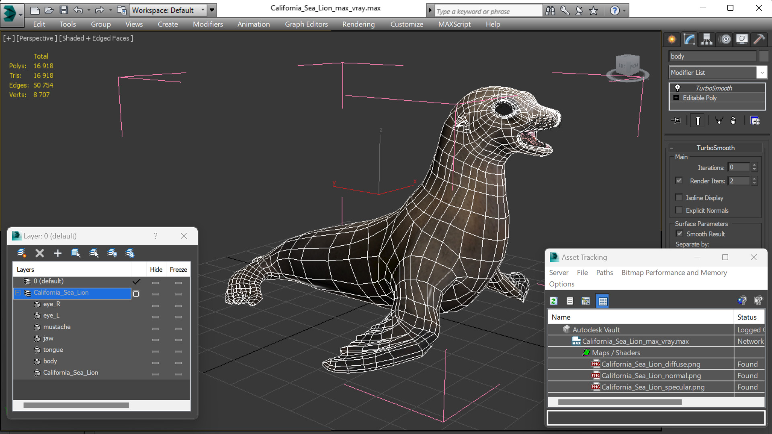Open the Motion command panel tab
772x434 pixels.
[x=725, y=39]
